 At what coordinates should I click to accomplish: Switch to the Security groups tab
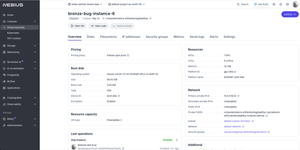tap(157, 37)
